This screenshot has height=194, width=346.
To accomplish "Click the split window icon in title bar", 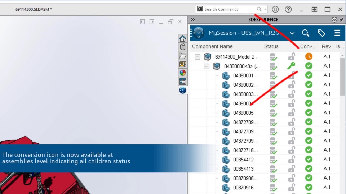I will [x=314, y=9].
